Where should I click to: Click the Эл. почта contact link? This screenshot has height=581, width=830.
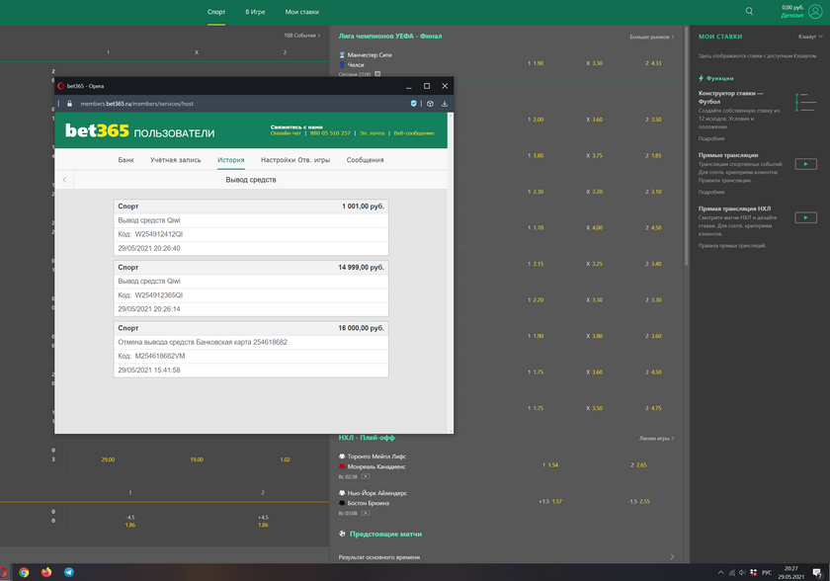(x=373, y=133)
